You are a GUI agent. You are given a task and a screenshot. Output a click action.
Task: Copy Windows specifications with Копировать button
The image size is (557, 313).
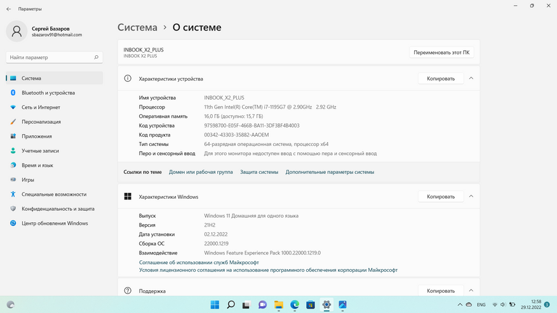tap(441, 196)
